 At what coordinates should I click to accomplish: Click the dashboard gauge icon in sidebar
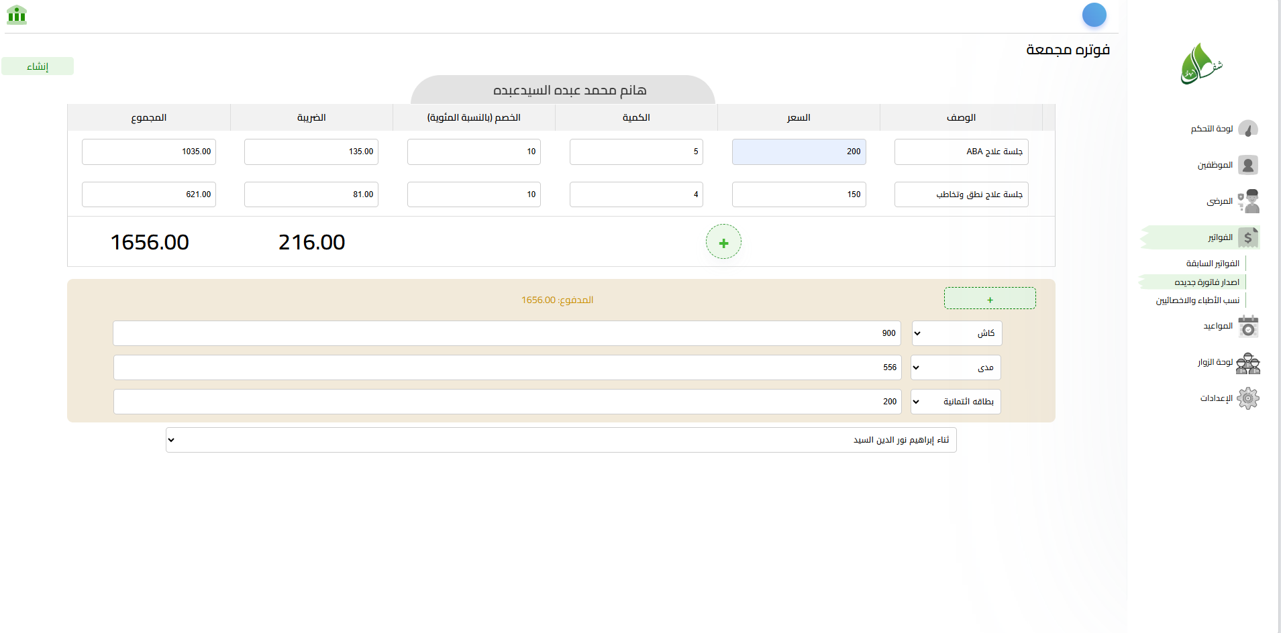coord(1247,129)
